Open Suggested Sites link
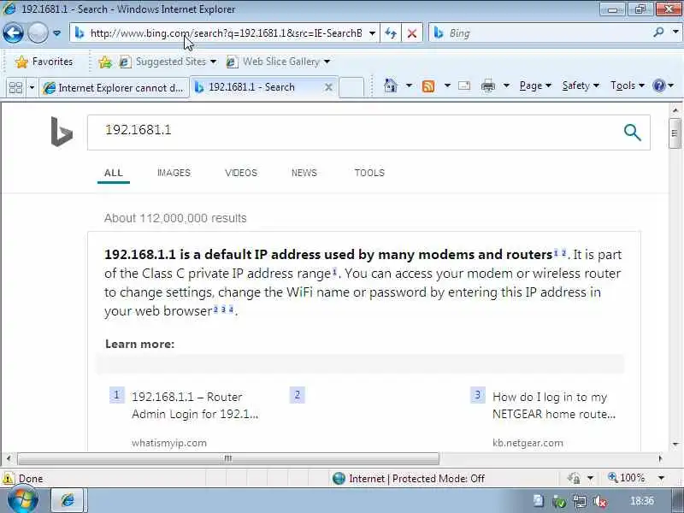This screenshot has width=684, height=513. pos(163,62)
